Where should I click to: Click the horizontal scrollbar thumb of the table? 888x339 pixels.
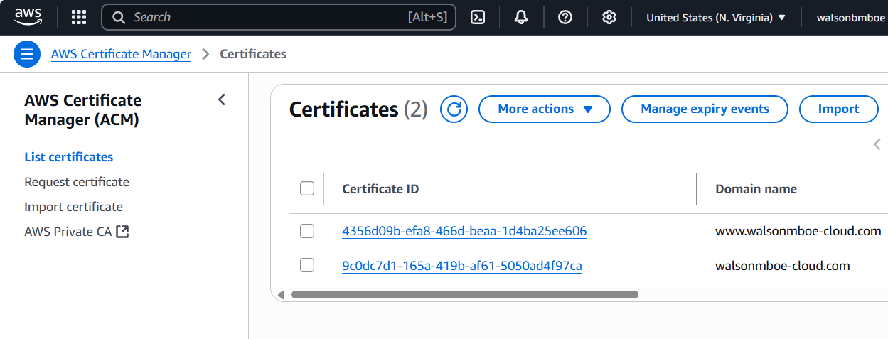[x=465, y=294]
